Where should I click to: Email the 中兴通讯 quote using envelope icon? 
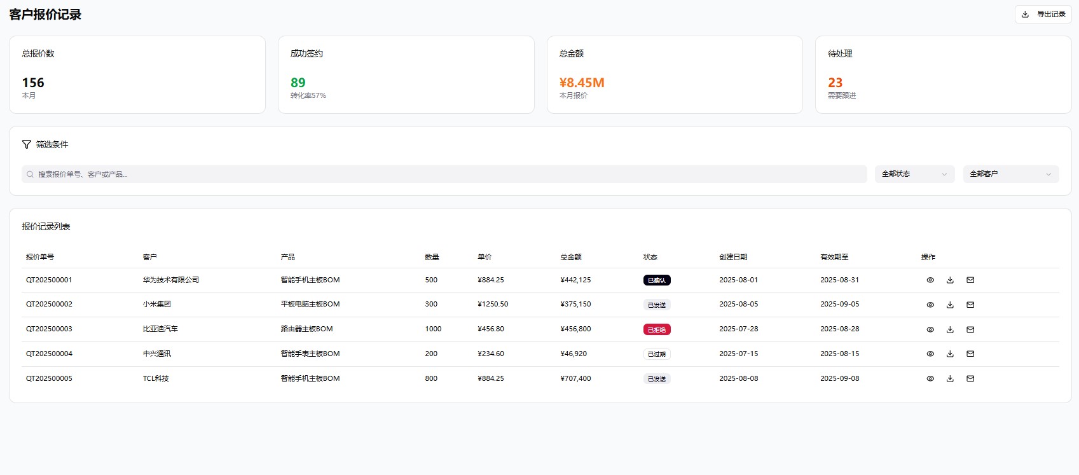point(970,354)
